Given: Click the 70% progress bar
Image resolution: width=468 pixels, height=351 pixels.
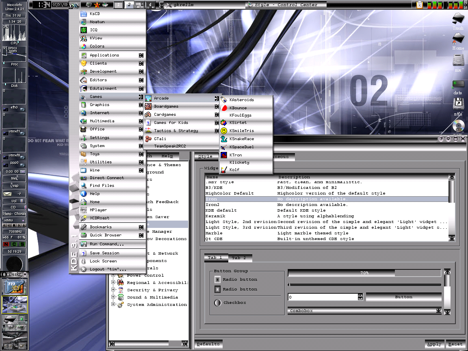Looking at the screenshot, I should pyautogui.click(x=364, y=273).
